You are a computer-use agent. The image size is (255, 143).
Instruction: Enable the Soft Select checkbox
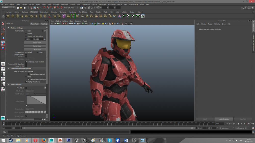coord(26,88)
